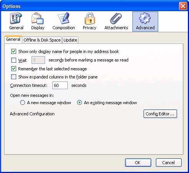Switch to the Update tab

coord(70,40)
